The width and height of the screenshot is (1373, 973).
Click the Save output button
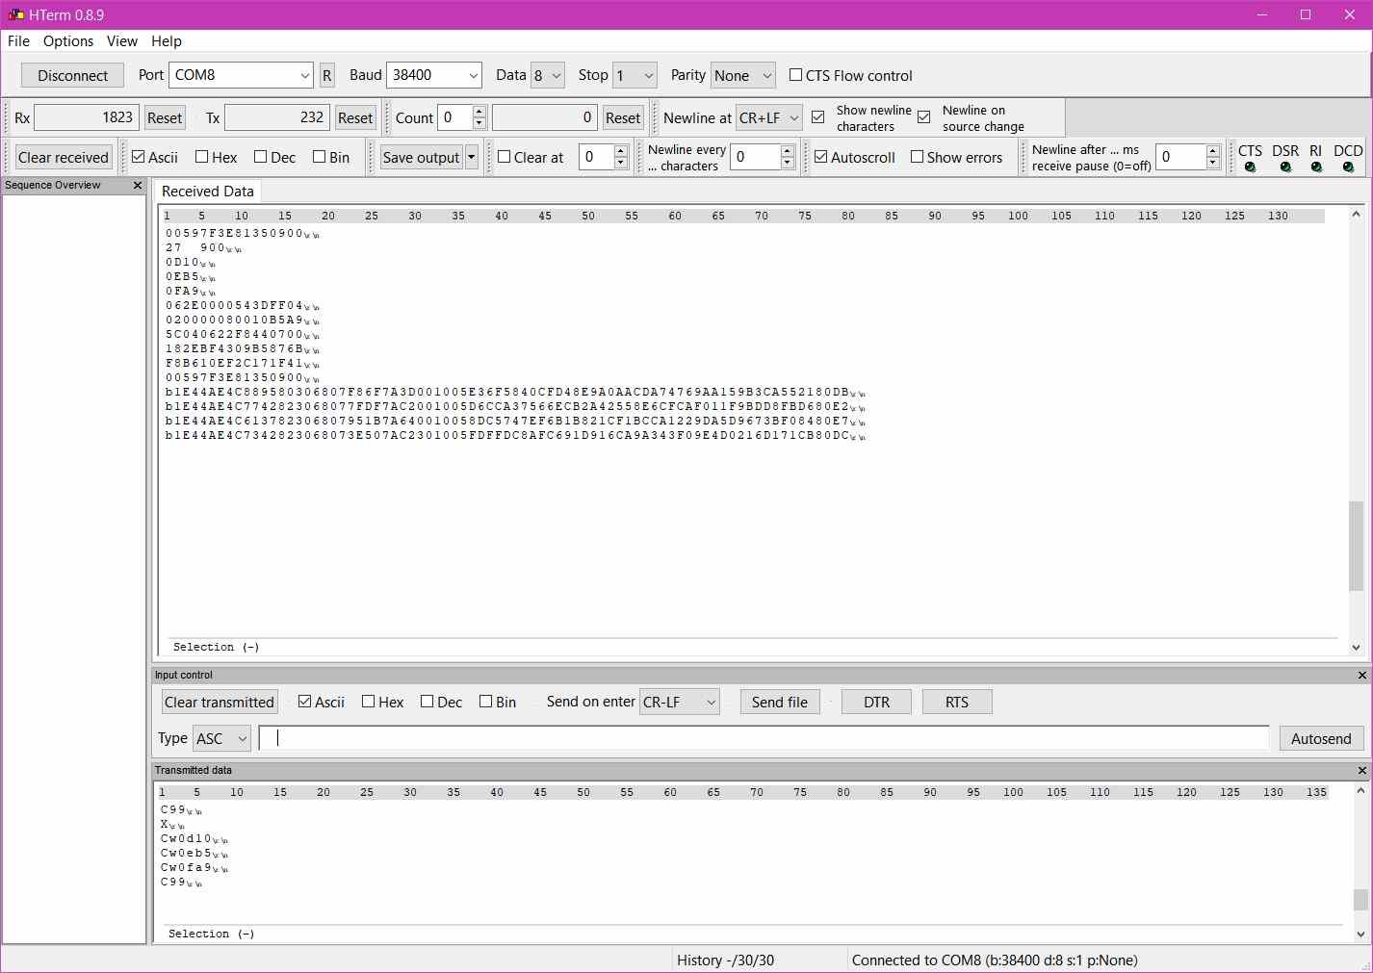(x=422, y=157)
